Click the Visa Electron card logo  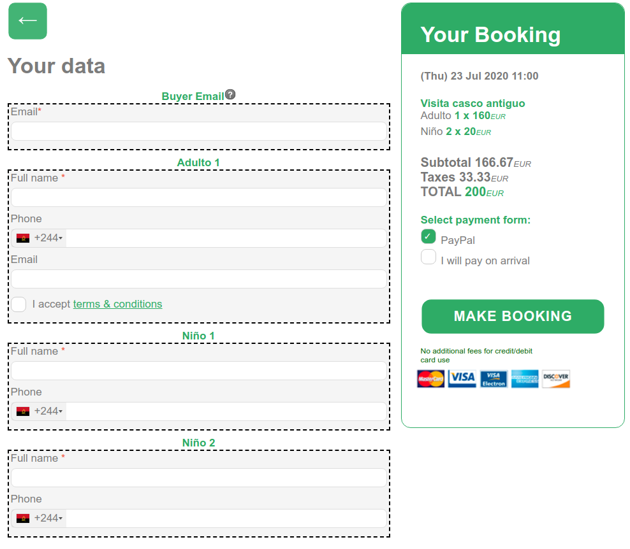click(494, 379)
